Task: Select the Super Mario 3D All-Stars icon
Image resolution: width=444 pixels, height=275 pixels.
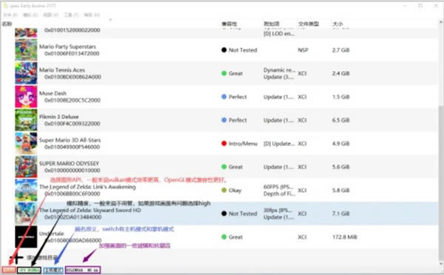Action: pyautogui.click(x=26, y=144)
